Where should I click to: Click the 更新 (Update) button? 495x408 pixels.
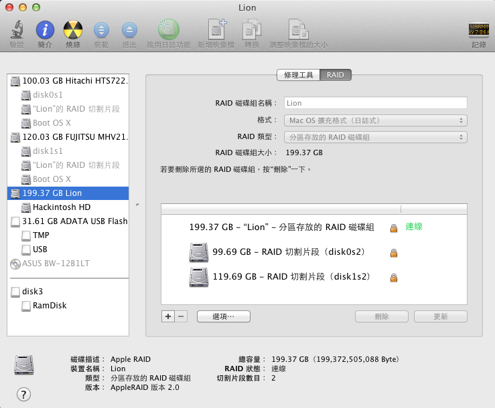point(440,316)
